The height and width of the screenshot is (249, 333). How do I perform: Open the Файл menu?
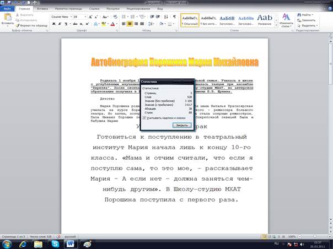[7, 9]
